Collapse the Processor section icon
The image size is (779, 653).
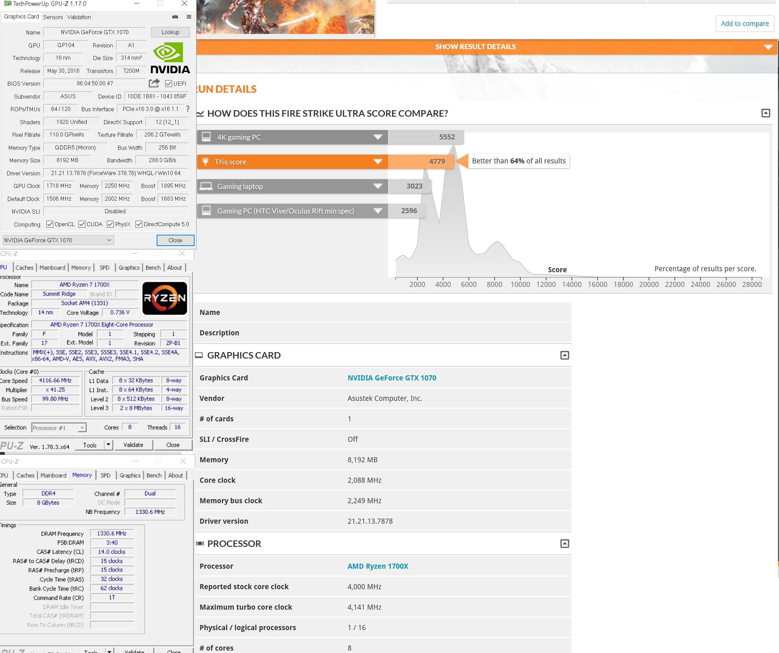pyautogui.click(x=565, y=543)
